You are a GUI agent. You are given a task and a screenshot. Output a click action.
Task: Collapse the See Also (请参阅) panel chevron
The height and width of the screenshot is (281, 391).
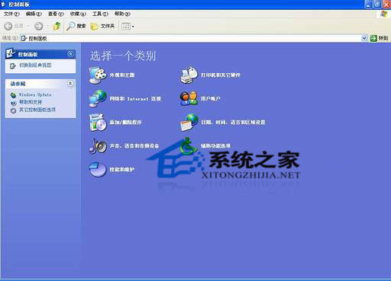point(70,83)
